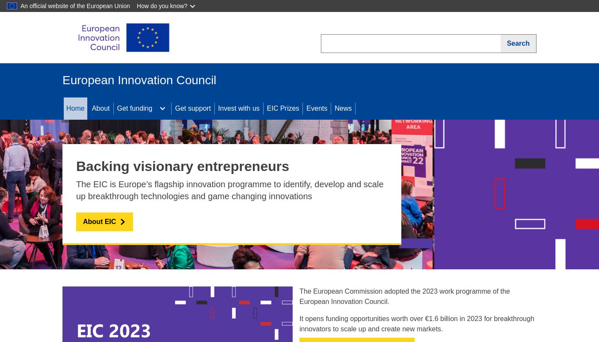The image size is (599, 342).
Task: Click the About EIC button
Action: tap(104, 221)
